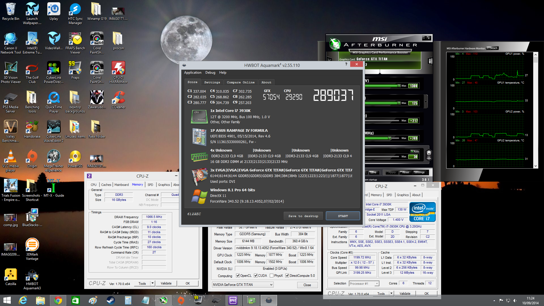This screenshot has width=544, height=306.
Task: Open the Recycle Bin desktop icon
Action: [x=11, y=12]
